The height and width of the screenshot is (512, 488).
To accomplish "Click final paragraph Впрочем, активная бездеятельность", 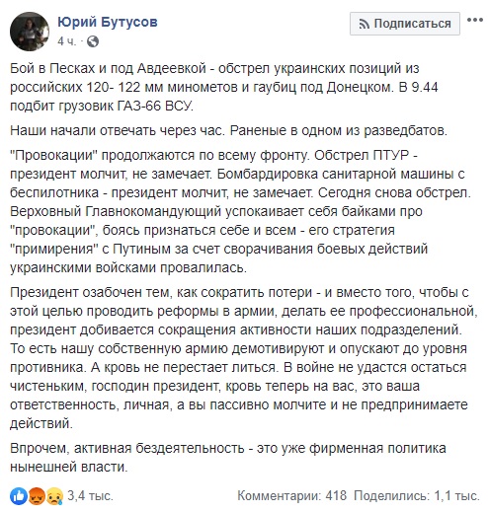I will click(x=228, y=458).
